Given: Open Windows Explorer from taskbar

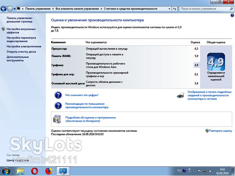Looking at the screenshot, I should point(20,171).
